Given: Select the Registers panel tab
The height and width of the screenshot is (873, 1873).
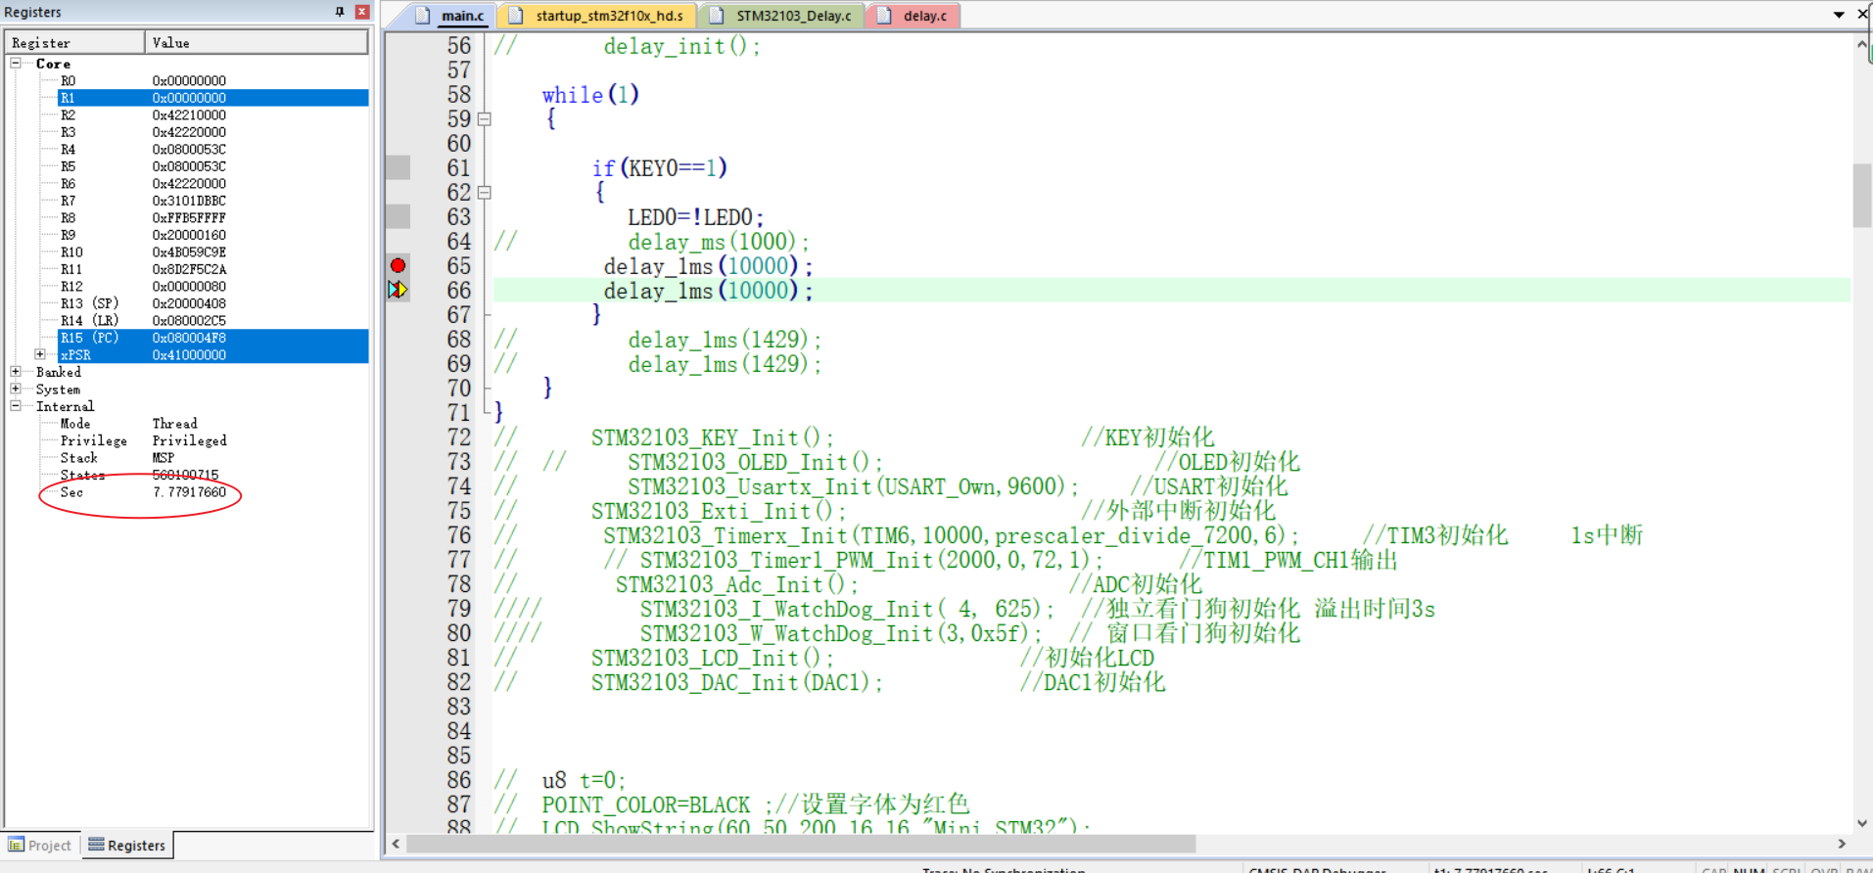Looking at the screenshot, I should (x=127, y=845).
